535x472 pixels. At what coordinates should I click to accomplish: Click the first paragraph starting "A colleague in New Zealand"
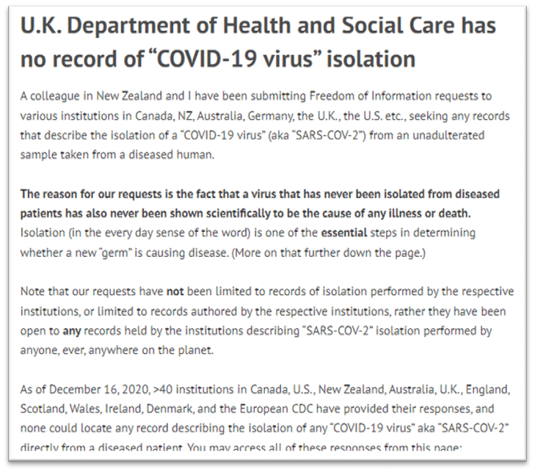coord(264,126)
